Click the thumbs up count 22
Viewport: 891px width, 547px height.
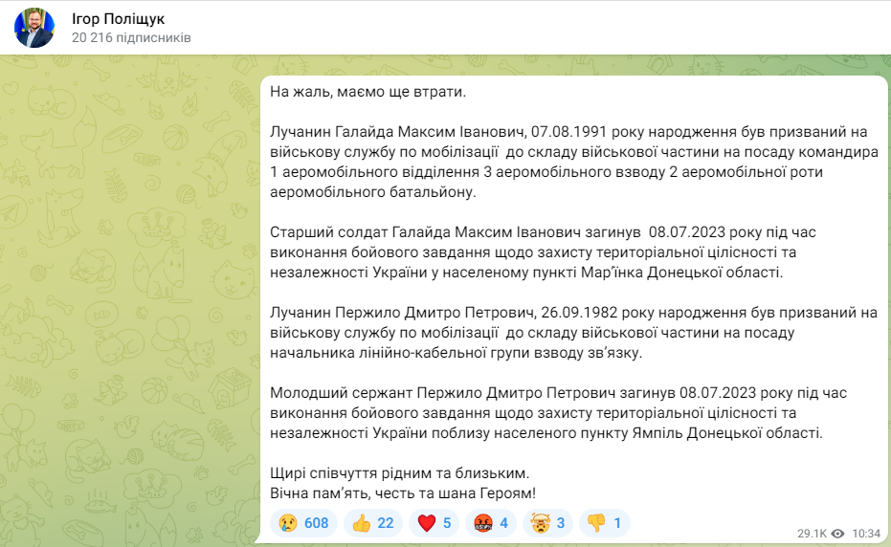click(385, 523)
